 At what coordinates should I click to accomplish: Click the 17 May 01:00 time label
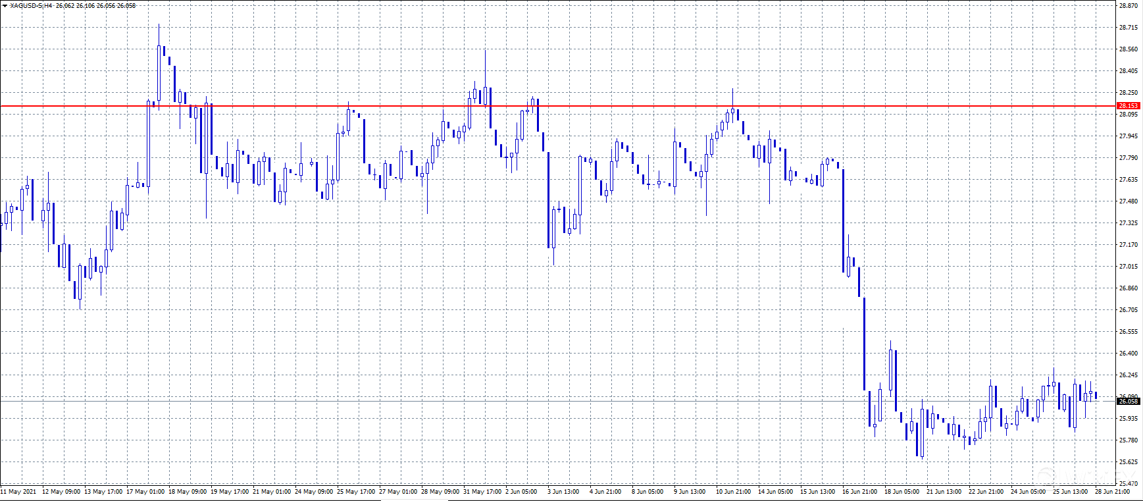[145, 491]
